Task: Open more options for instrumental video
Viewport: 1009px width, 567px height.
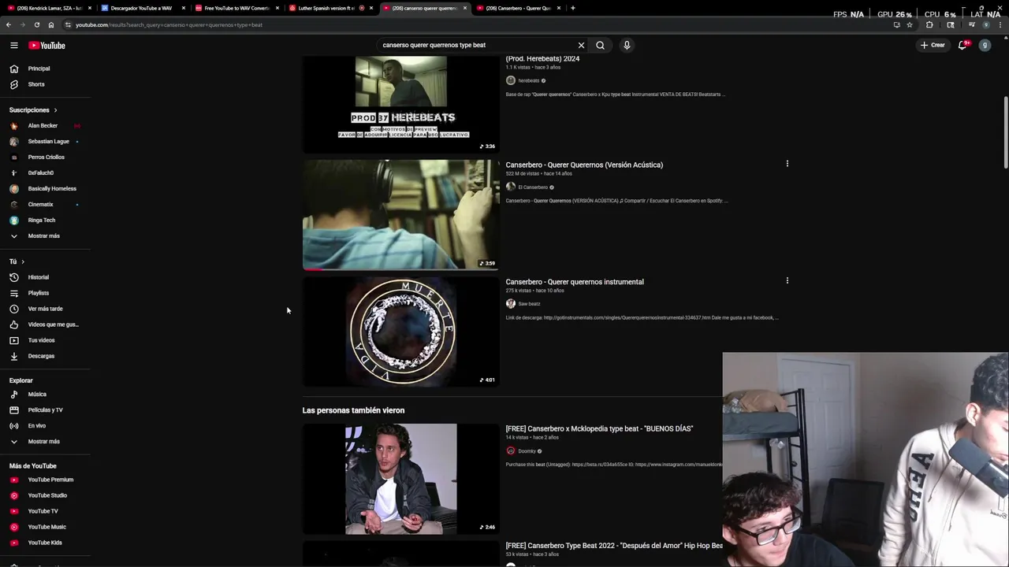Action: click(787, 280)
